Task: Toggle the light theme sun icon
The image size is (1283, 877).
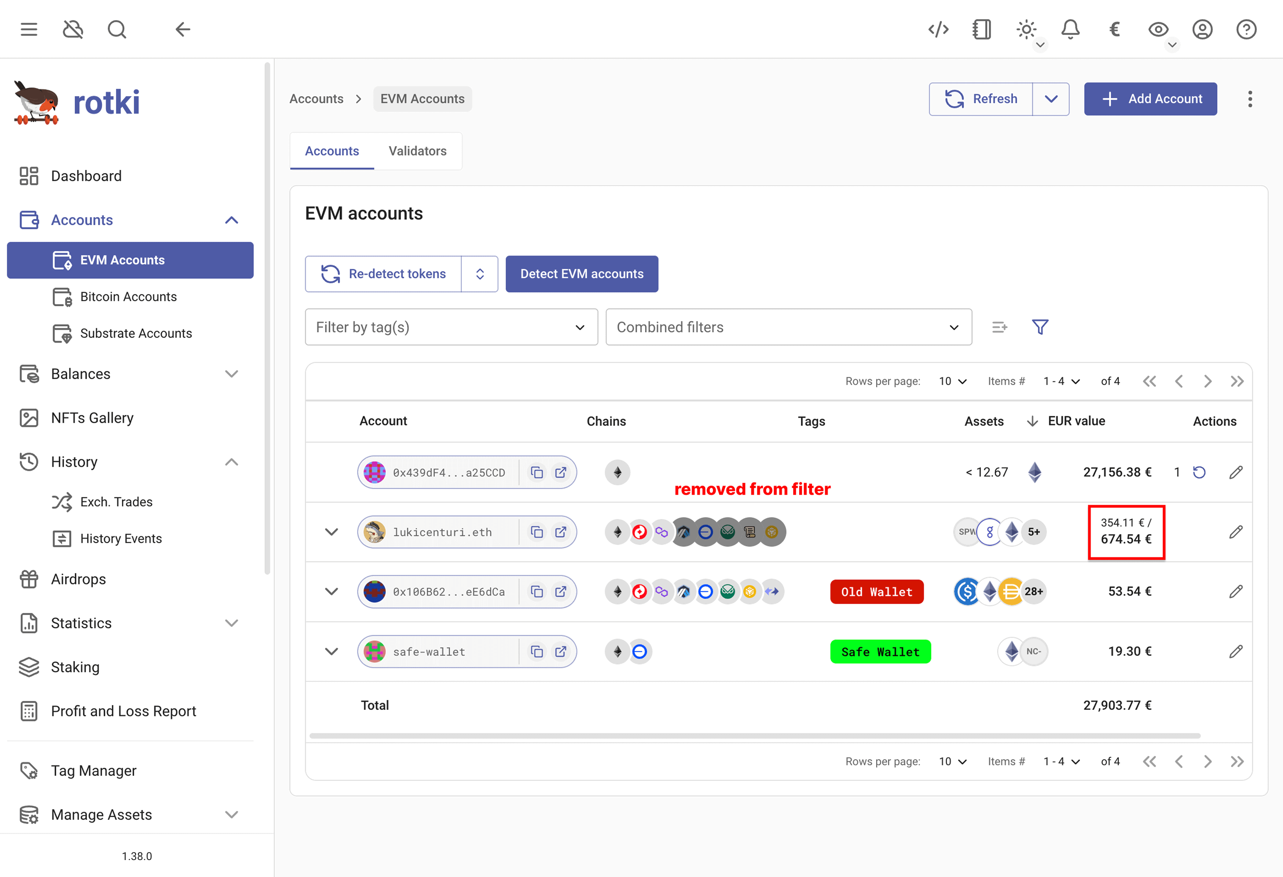Action: [x=1026, y=29]
